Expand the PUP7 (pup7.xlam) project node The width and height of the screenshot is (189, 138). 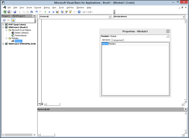pos(3,24)
